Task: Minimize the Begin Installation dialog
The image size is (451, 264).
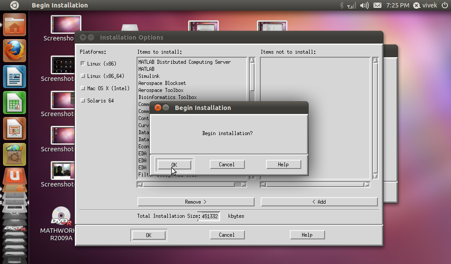Action: (166, 108)
